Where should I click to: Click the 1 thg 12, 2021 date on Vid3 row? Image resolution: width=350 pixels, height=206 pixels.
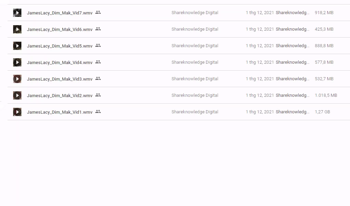(260, 79)
